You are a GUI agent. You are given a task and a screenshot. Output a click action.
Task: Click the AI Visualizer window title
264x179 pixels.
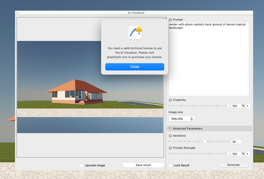coord(136,13)
